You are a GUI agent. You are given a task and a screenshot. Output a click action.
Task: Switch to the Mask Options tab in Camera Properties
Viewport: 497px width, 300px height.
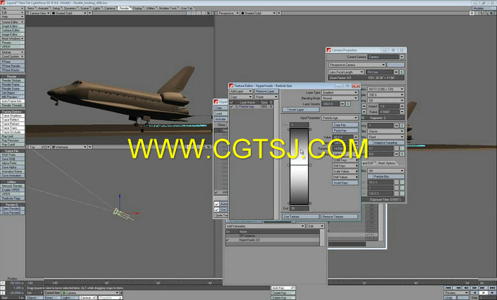click(x=386, y=163)
